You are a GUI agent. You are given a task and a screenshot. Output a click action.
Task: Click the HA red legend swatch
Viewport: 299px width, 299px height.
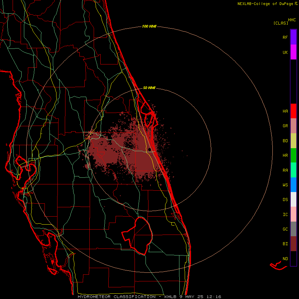tap(293, 111)
